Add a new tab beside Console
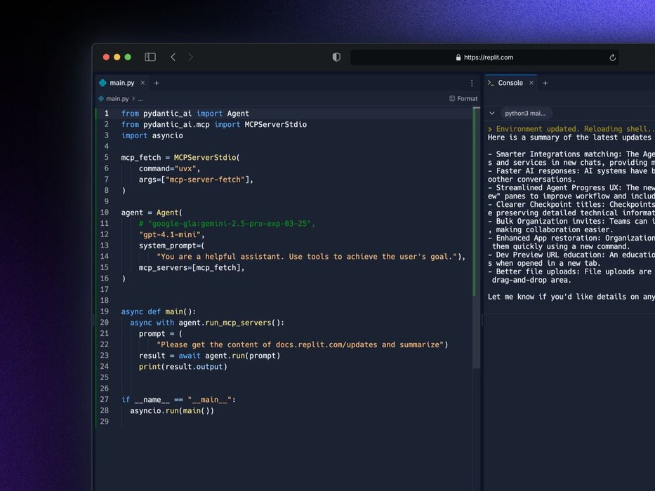655x491 pixels. [x=545, y=83]
